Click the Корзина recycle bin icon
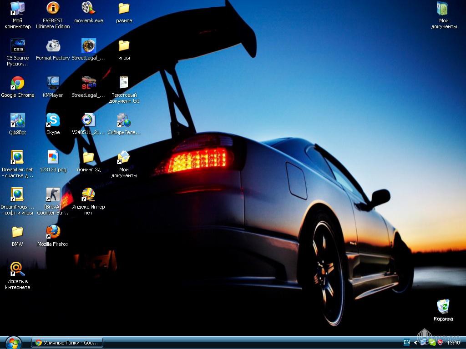 (443, 307)
